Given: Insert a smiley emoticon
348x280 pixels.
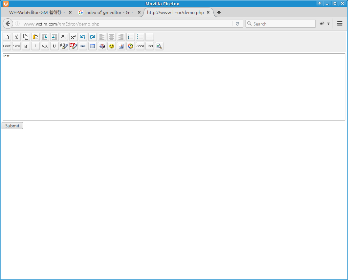Looking at the screenshot, I should 112,46.
